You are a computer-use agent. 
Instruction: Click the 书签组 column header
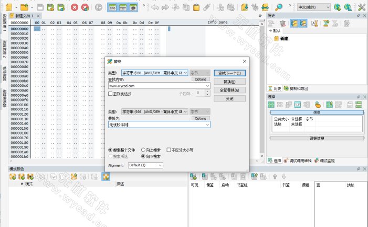241,185
